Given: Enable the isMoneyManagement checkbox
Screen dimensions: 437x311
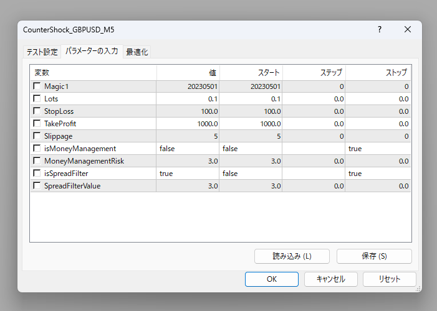Looking at the screenshot, I should [37, 149].
